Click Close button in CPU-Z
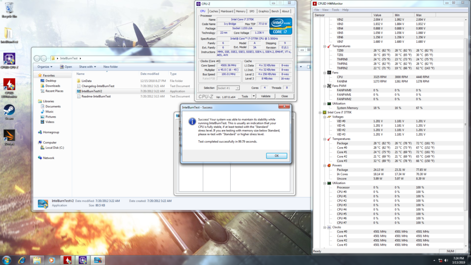471x265 pixels. tap(284, 96)
